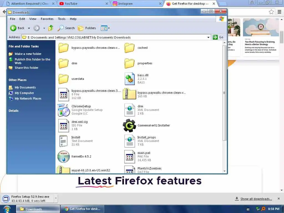The height and width of the screenshot is (213, 284).
Task: Go up one folder level
Action: [51, 28]
